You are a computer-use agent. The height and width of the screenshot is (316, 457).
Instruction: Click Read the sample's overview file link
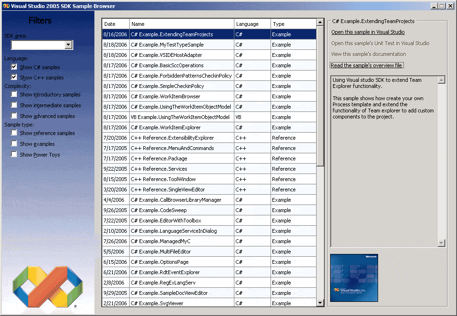click(367, 65)
